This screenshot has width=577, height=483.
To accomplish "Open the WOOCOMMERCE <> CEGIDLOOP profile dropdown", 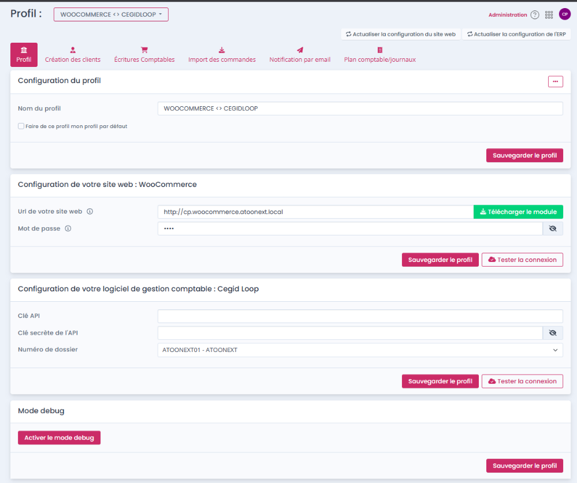I will pos(111,14).
